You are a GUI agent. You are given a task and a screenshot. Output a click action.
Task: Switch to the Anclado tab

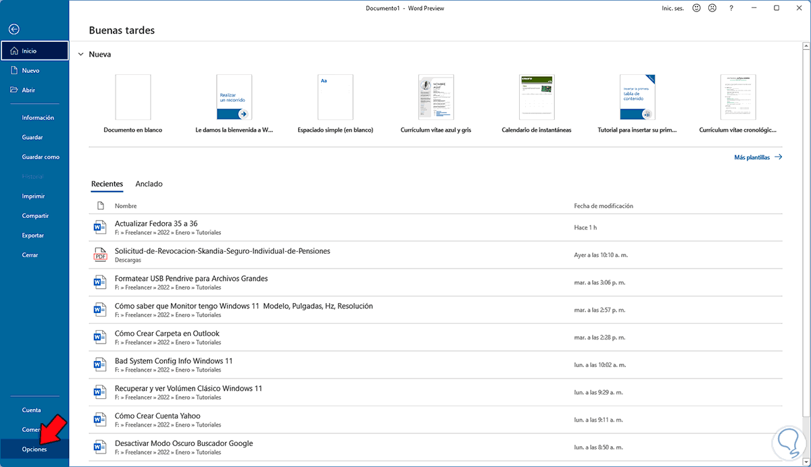(x=149, y=184)
